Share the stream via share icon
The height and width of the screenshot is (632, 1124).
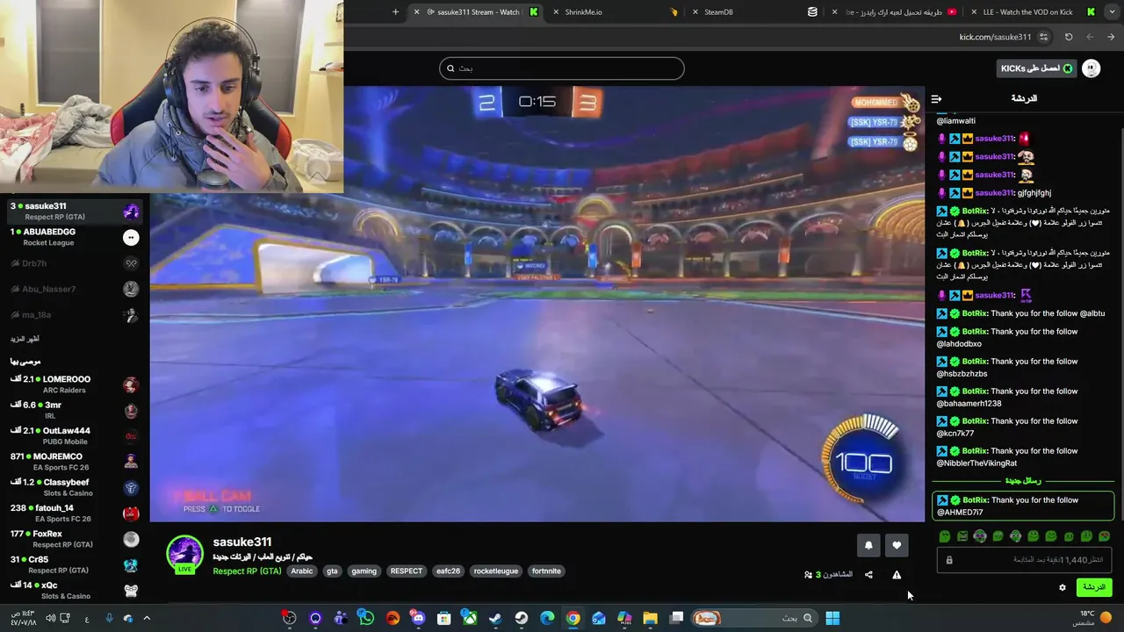868,575
